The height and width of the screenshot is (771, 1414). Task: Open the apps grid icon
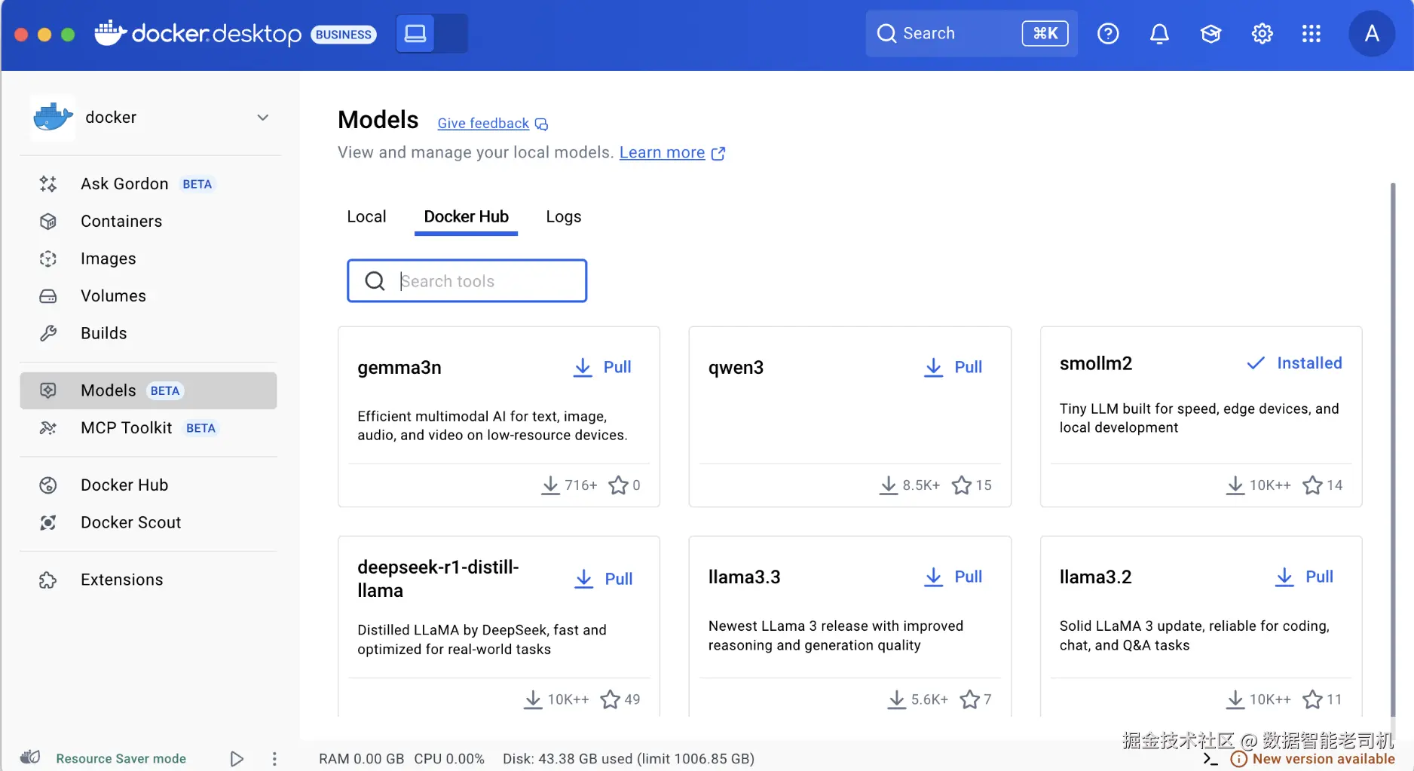coord(1311,34)
